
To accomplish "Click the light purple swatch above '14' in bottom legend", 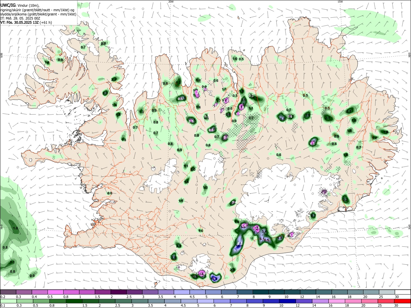I will (320, 301).
